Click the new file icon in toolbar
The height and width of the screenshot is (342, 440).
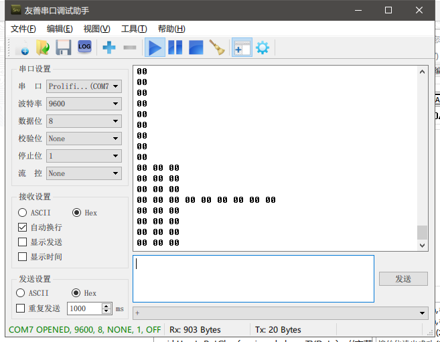point(23,48)
